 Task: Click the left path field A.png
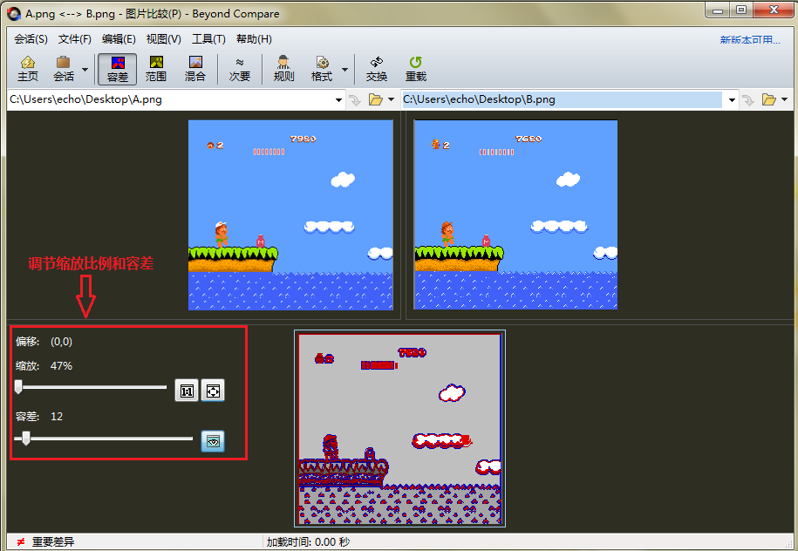point(170,99)
